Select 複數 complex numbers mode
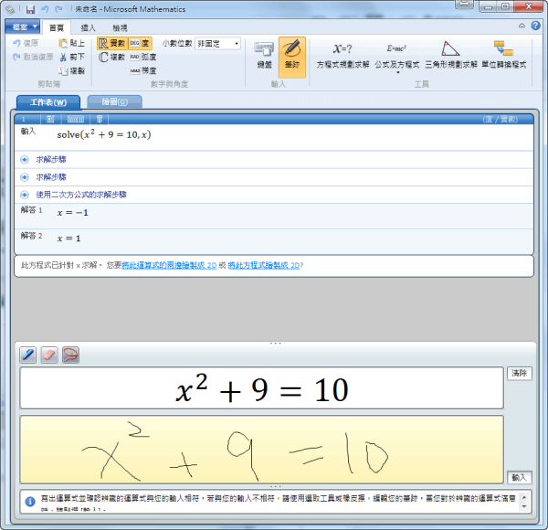Image resolution: width=548 pixels, height=530 pixels. [112, 57]
